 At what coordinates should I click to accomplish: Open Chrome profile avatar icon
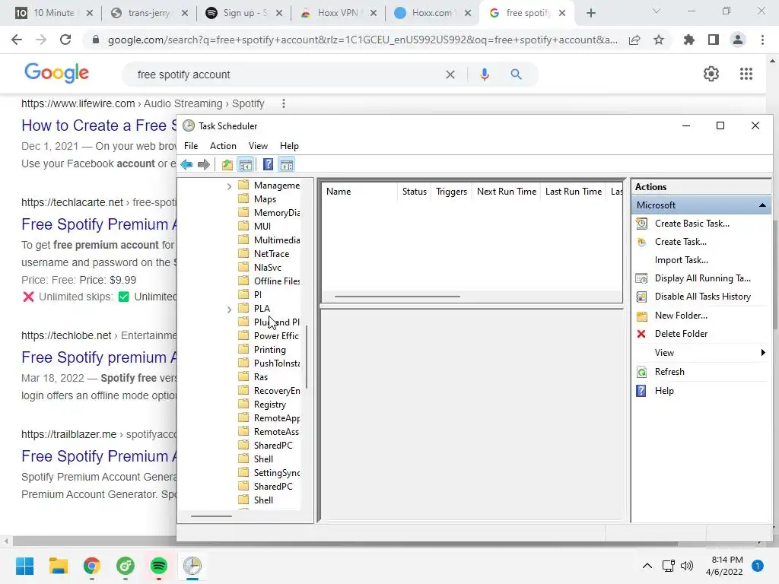coord(738,40)
